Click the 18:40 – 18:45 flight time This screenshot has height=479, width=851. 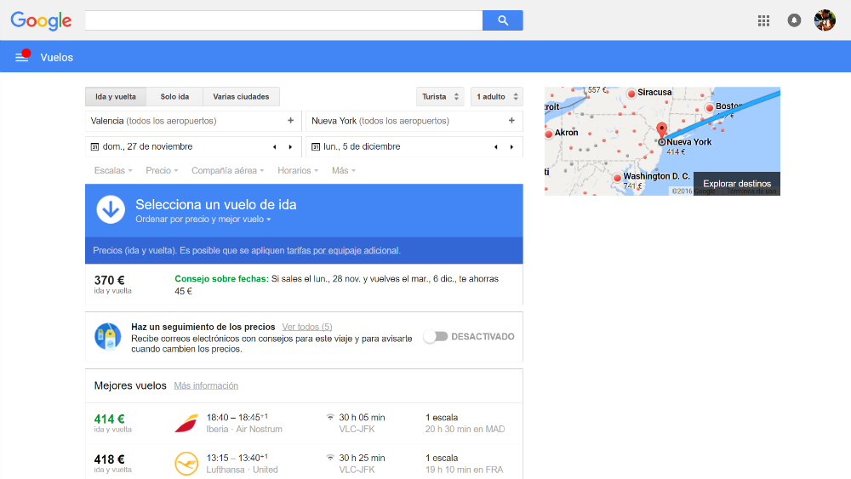tap(237, 417)
